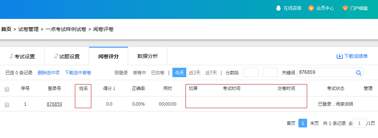Image resolution: width=378 pixels, height=138 pixels.
Task: Click the 考试状态 column header
Action: [336, 88]
